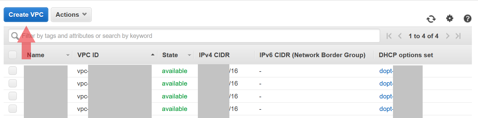Open the third row dopt link
Viewport: 478px width, 118px height.
[386, 96]
